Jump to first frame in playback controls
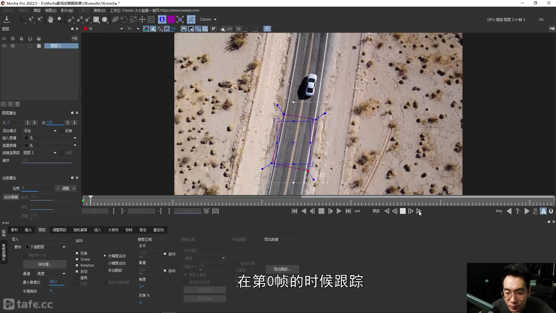Image resolution: width=556 pixels, height=313 pixels. pos(295,211)
